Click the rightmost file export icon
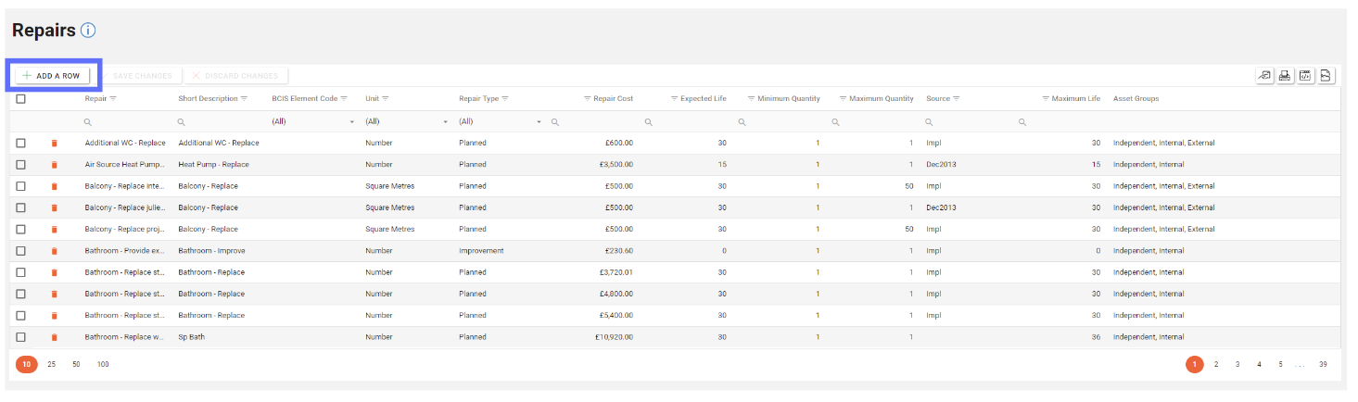Image resolution: width=1358 pixels, height=402 pixels. (1326, 76)
